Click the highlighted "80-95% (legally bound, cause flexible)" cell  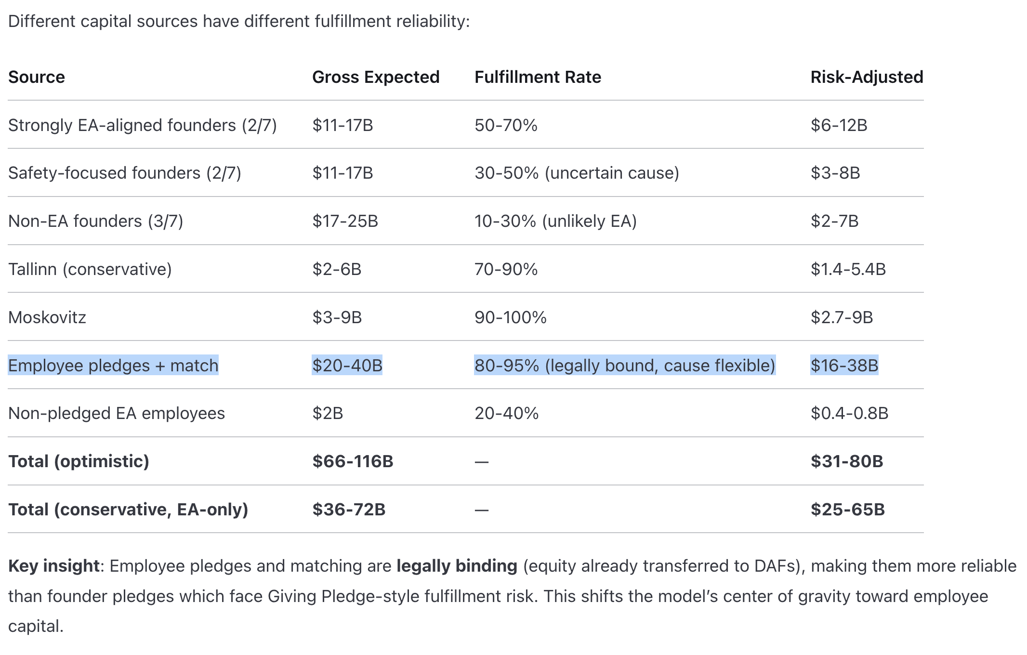click(x=625, y=366)
